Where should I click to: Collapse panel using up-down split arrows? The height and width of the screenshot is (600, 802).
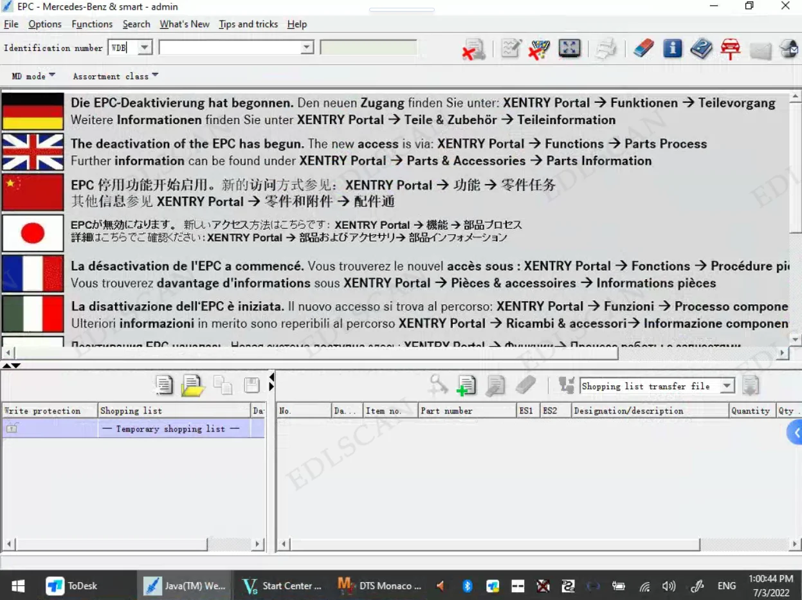pyautogui.click(x=12, y=365)
